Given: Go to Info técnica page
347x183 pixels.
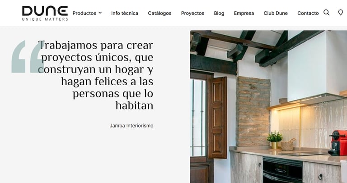Looking at the screenshot, I should pyautogui.click(x=125, y=13).
